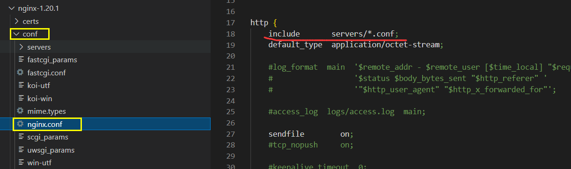Select nginx.conf in the explorer

click(105, 124)
